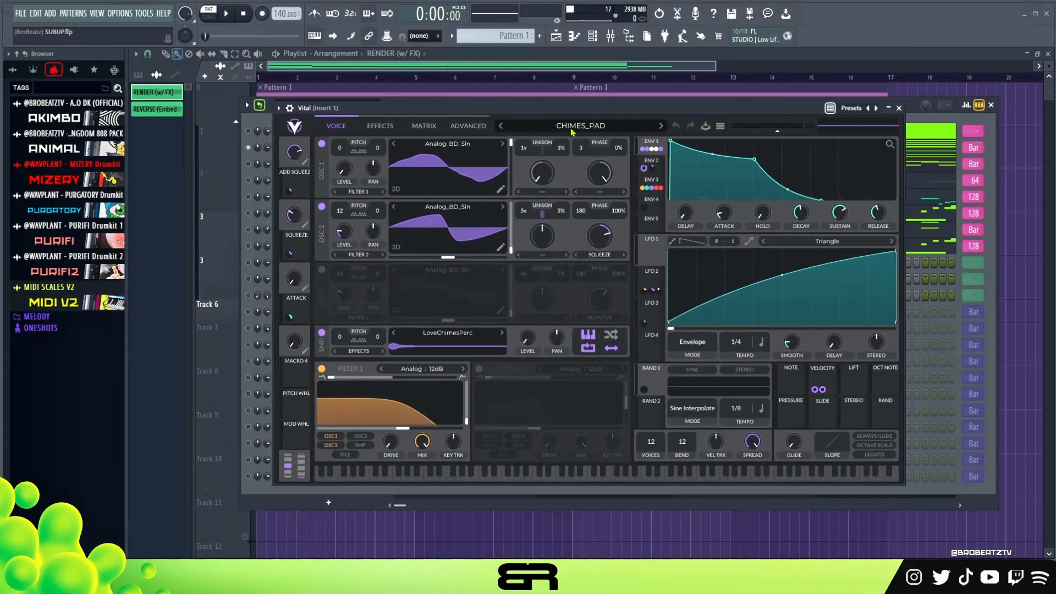The height and width of the screenshot is (594, 1056).
Task: Click the save project icon
Action: (x=732, y=13)
